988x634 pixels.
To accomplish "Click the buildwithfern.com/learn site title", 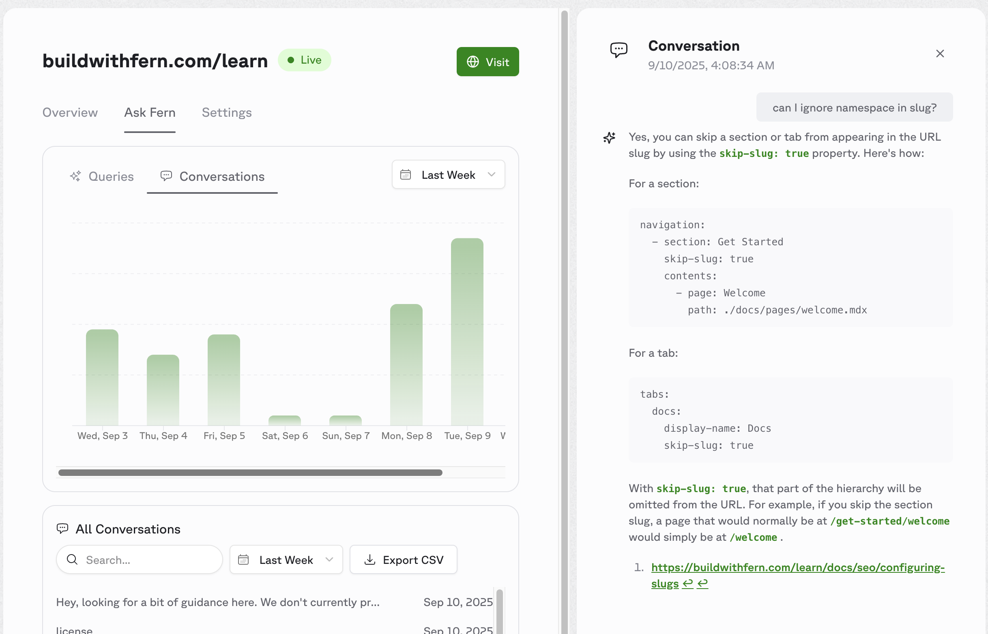I will point(155,61).
